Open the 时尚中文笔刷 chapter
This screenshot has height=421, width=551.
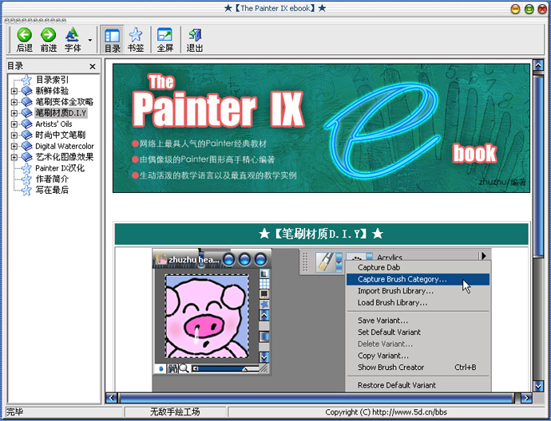60,135
